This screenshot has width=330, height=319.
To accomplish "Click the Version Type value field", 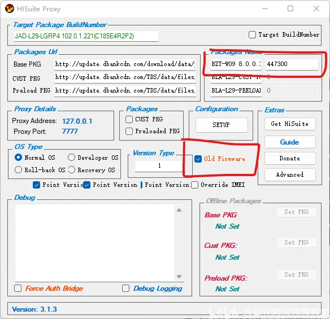I will coord(159,166).
